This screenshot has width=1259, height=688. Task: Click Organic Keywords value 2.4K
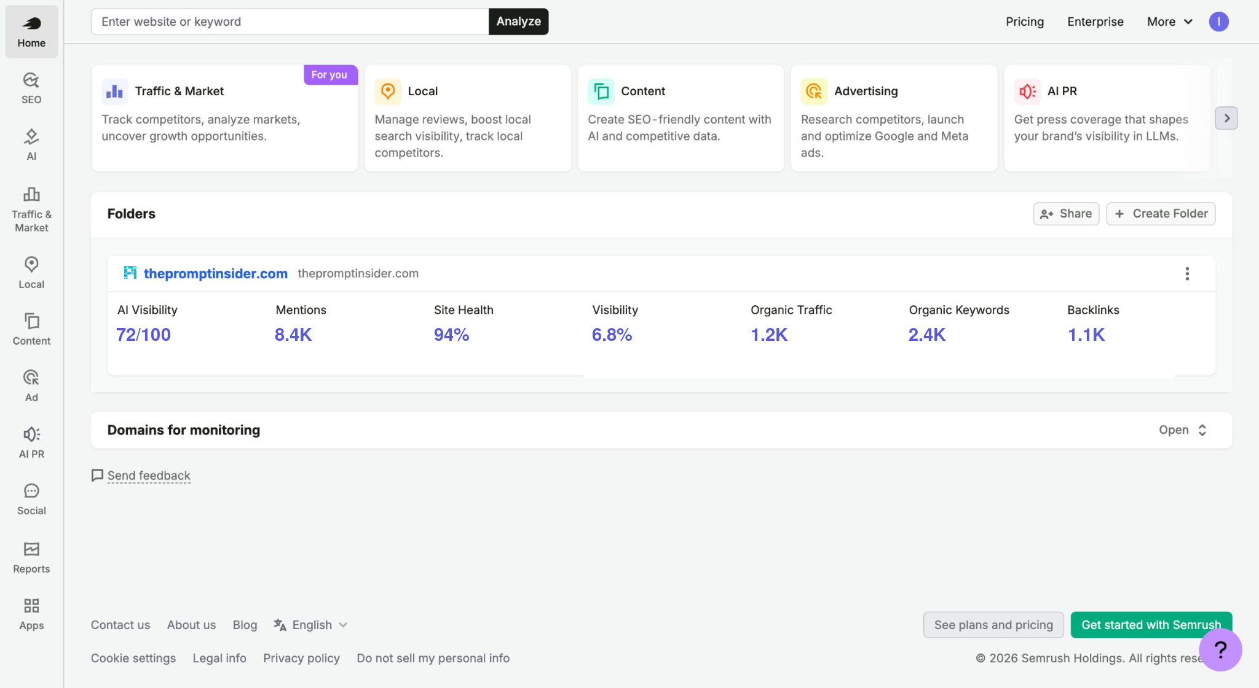[x=927, y=335]
